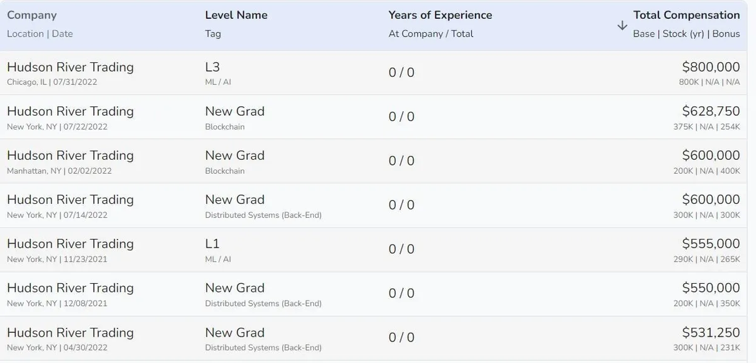Select the L1 level name entry
The width and height of the screenshot is (756, 363).
212,243
